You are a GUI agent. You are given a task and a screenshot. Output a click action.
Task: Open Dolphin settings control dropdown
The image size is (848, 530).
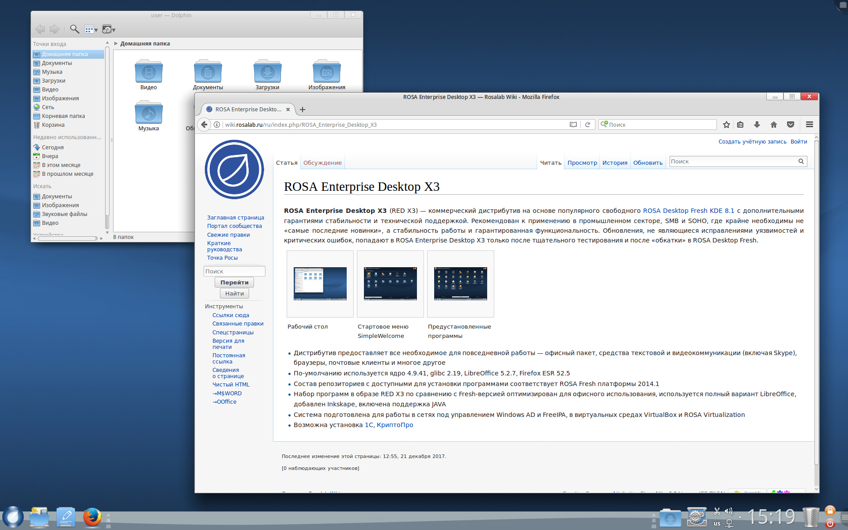pos(108,30)
